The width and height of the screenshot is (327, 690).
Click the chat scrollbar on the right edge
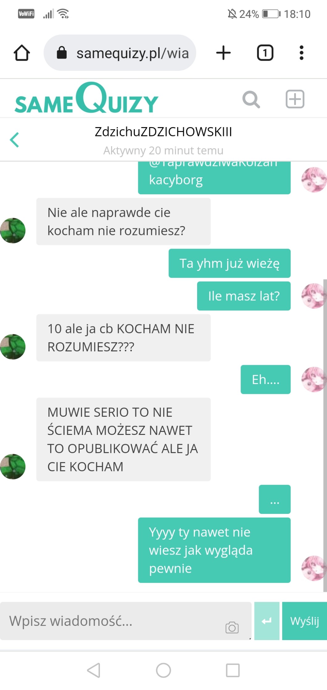pyautogui.click(x=325, y=435)
